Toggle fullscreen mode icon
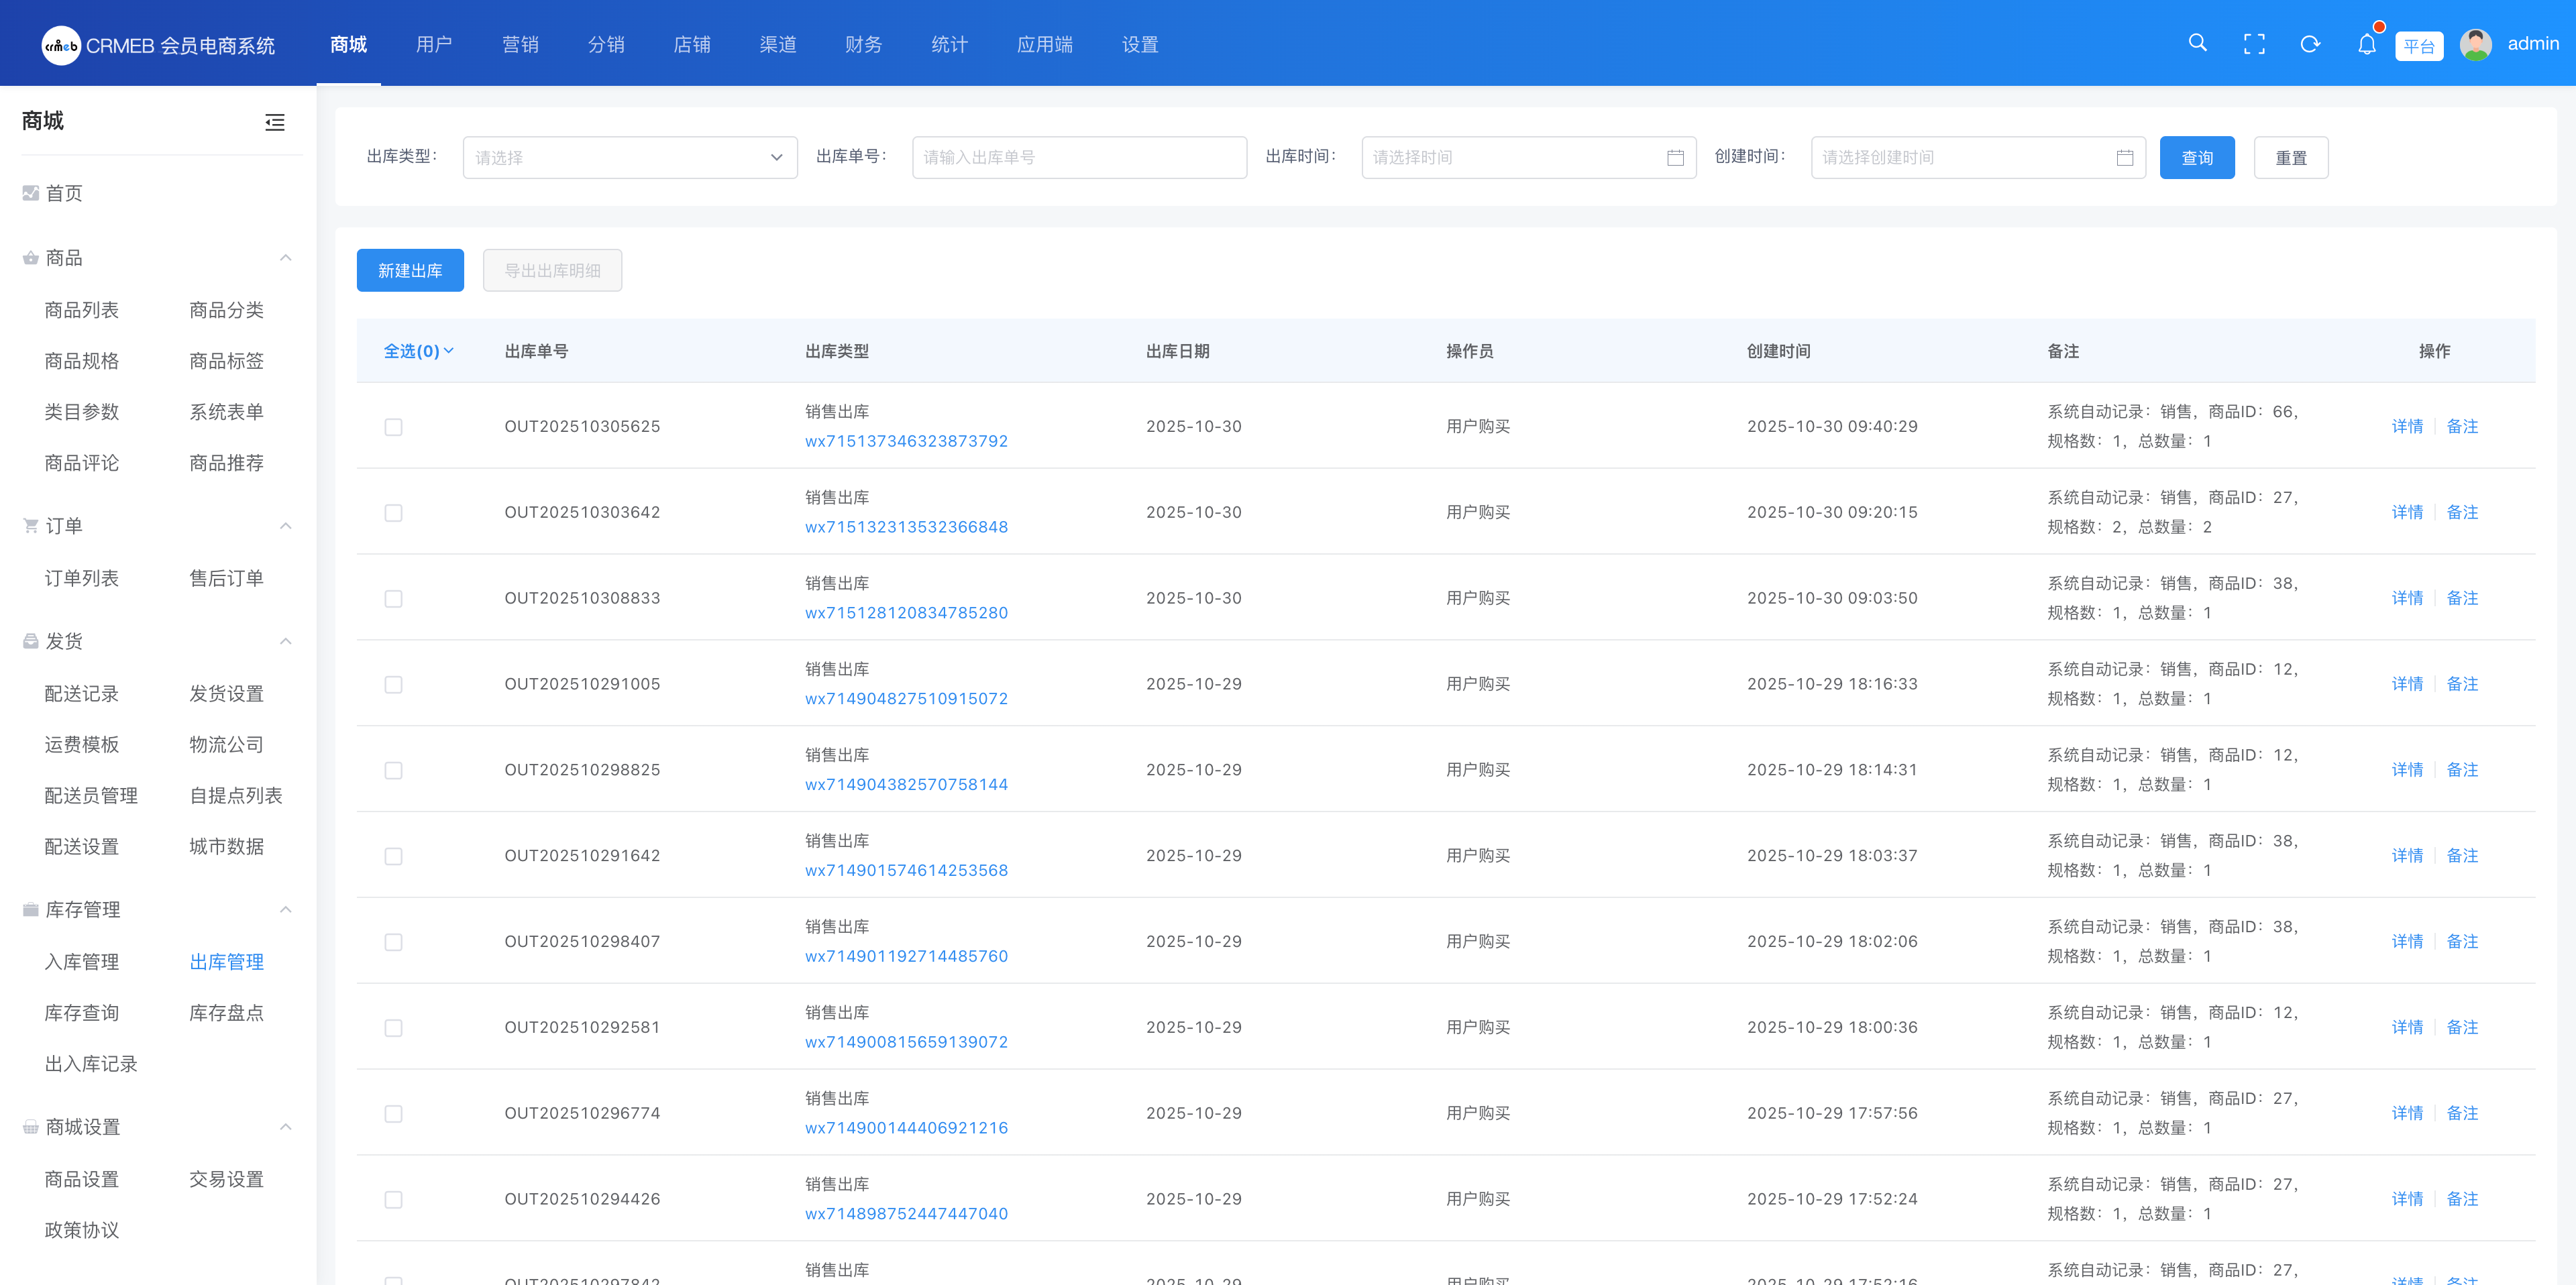2576x1285 pixels. tap(2254, 44)
